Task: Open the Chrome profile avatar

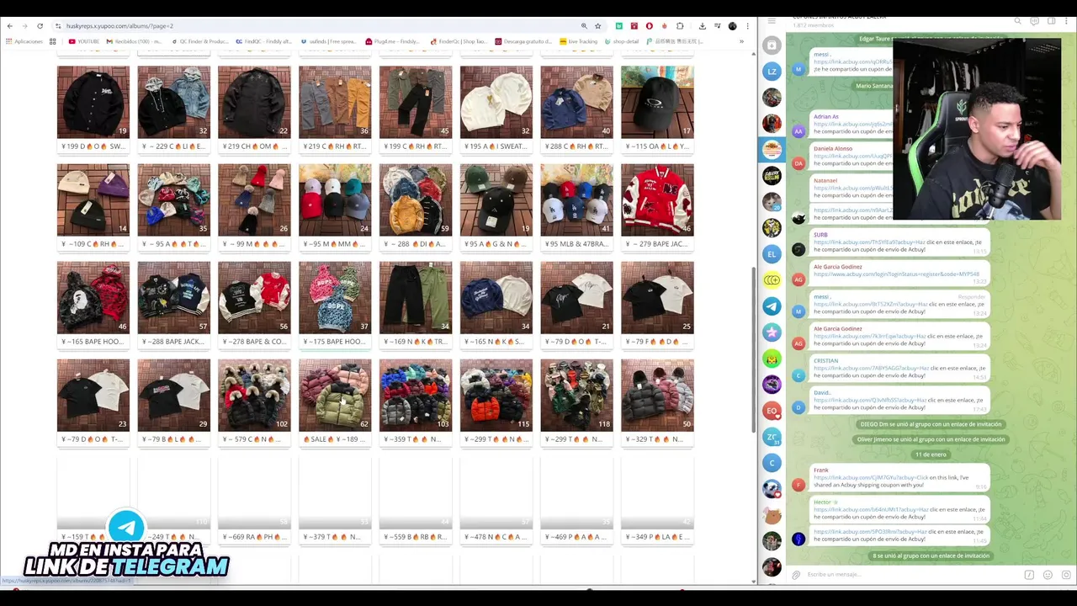Action: point(732,26)
